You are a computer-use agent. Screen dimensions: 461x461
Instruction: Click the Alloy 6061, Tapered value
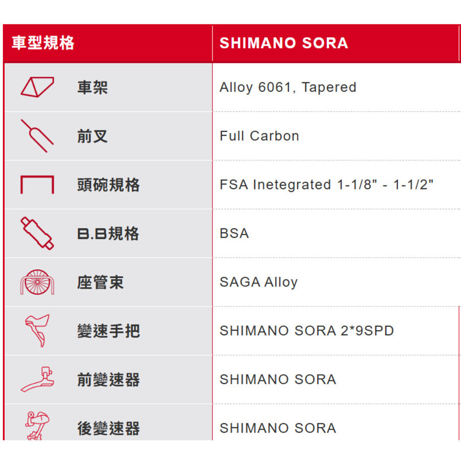(288, 87)
